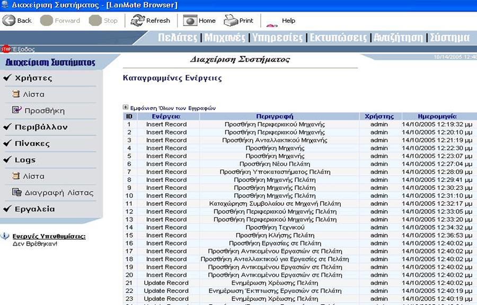This screenshot has height=305, width=477.
Task: Open Προσθήκη under Χρήστες
Action: coord(45,111)
